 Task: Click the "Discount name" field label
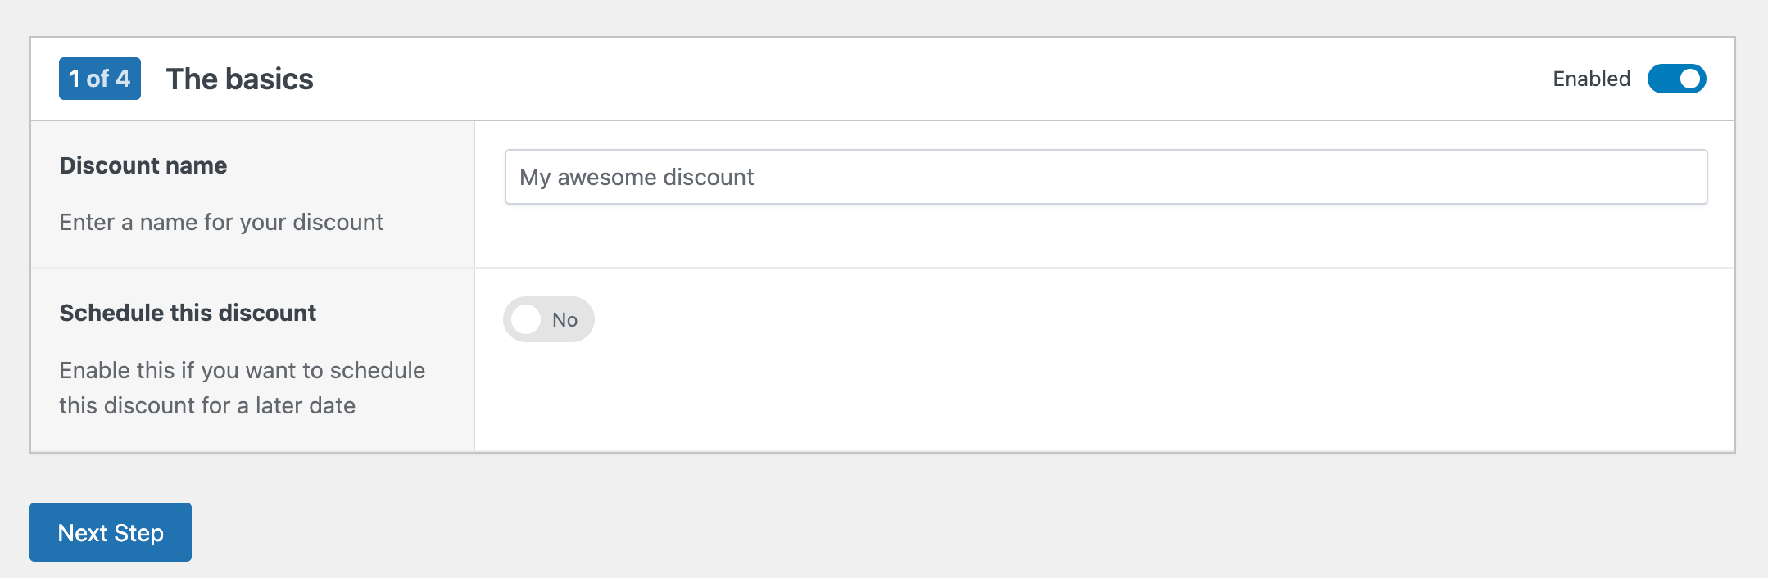click(143, 165)
